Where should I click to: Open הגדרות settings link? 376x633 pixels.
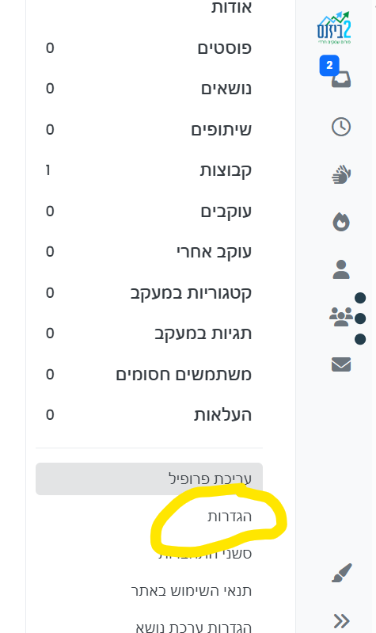pyautogui.click(x=230, y=517)
